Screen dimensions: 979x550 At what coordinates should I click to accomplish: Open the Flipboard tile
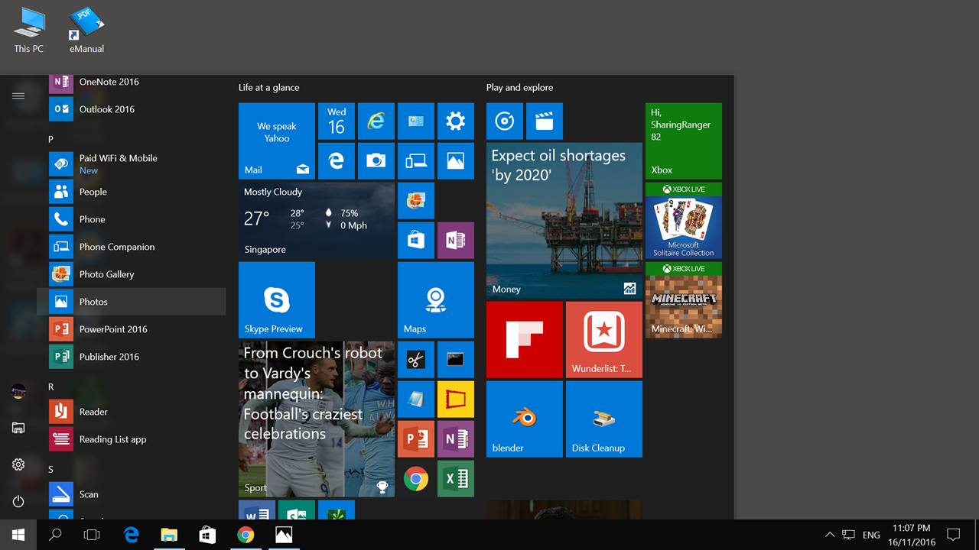[x=525, y=340]
